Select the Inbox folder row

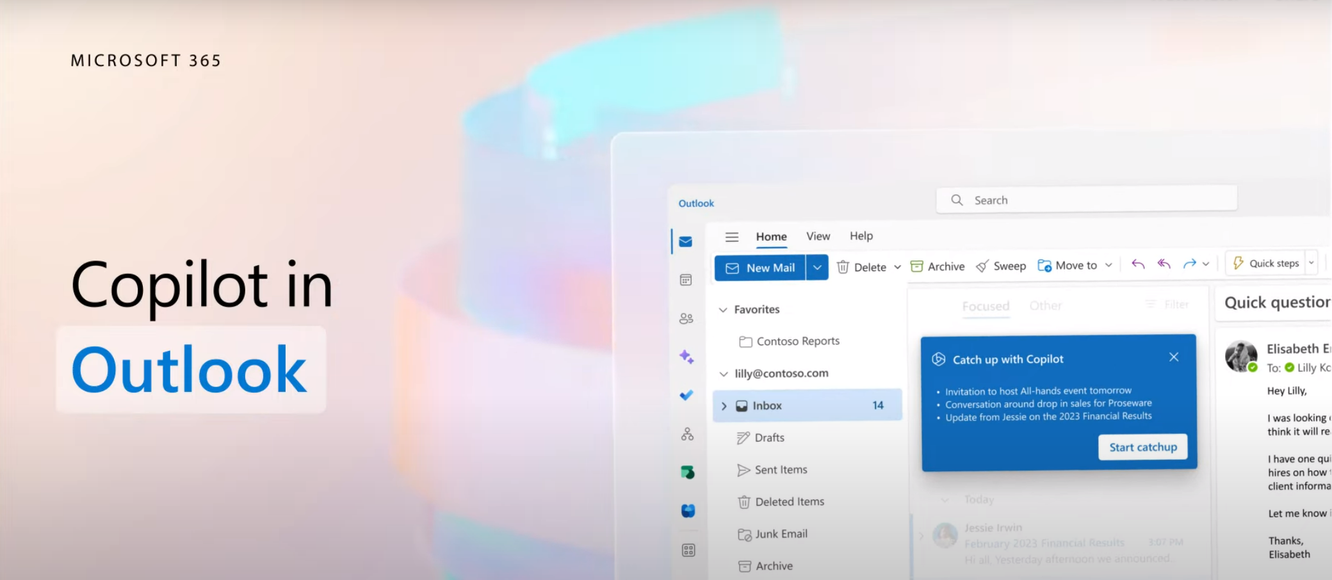pos(808,405)
